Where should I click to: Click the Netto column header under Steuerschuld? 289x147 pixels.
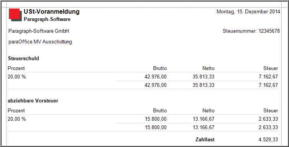(x=209, y=69)
